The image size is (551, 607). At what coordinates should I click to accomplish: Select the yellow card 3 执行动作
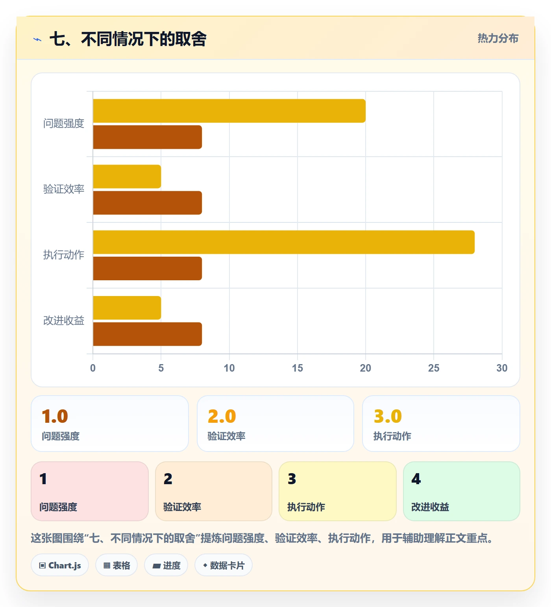point(338,491)
